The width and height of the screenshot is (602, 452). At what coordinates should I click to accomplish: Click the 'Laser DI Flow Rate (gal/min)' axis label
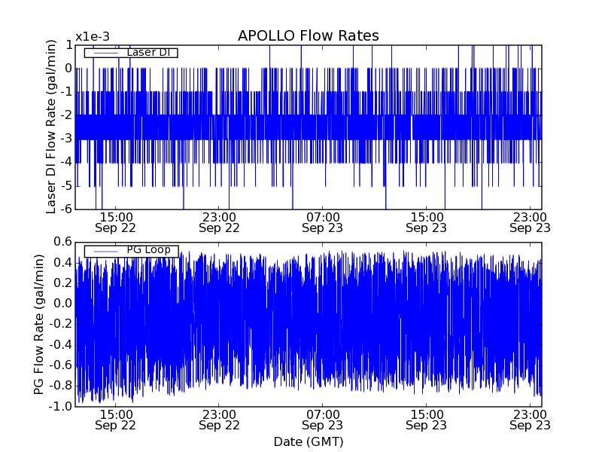[50, 127]
